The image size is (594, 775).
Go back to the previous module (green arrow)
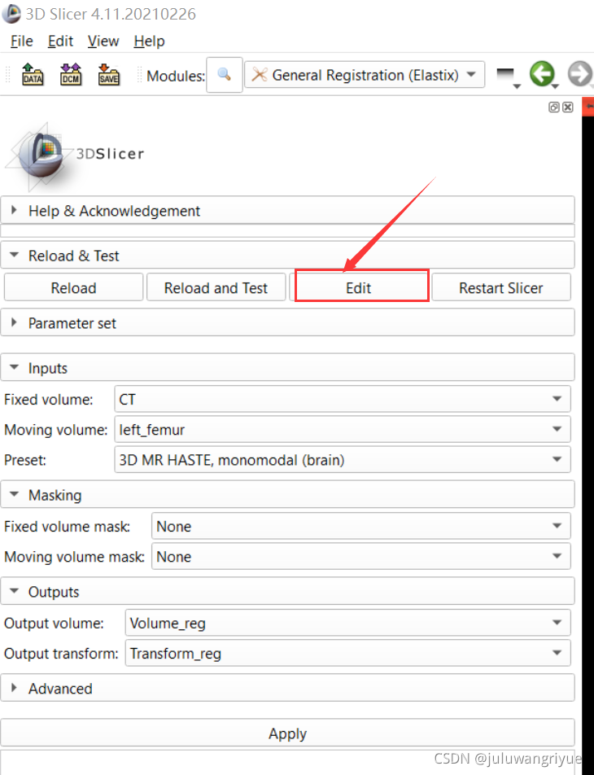pyautogui.click(x=543, y=75)
